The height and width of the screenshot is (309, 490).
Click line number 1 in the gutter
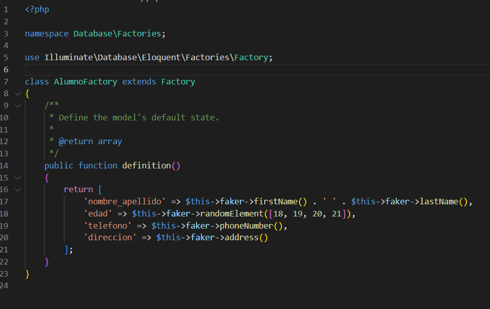click(6, 10)
